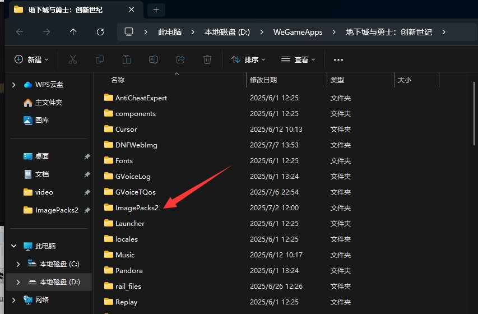Click the Cut scissors icon

point(72,59)
